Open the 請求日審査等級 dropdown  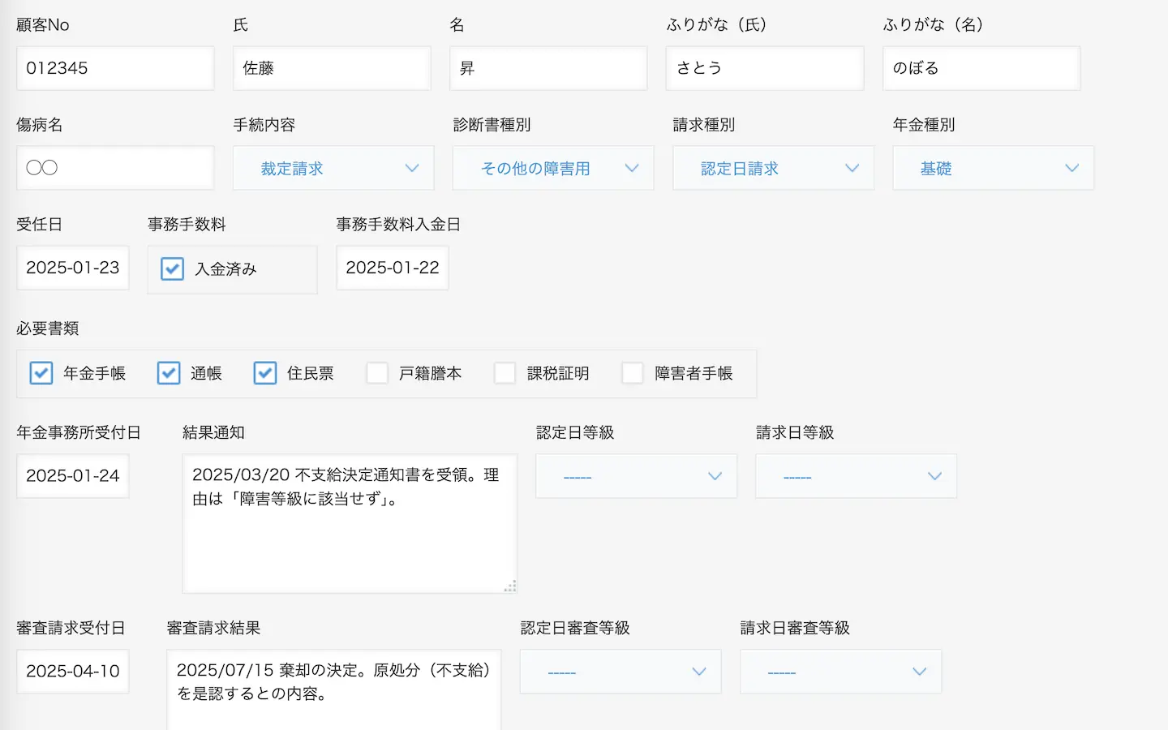(840, 672)
